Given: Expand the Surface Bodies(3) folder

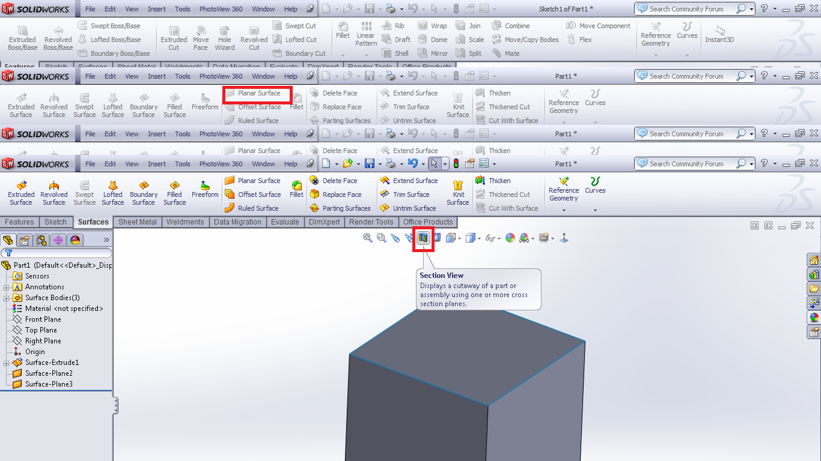Looking at the screenshot, I should coord(7,298).
